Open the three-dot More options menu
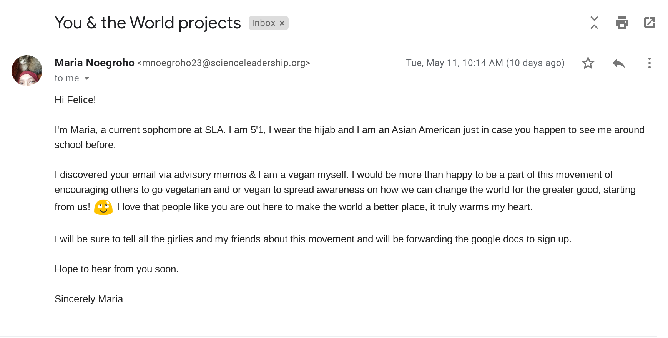This screenshot has height=338, width=668. point(649,63)
